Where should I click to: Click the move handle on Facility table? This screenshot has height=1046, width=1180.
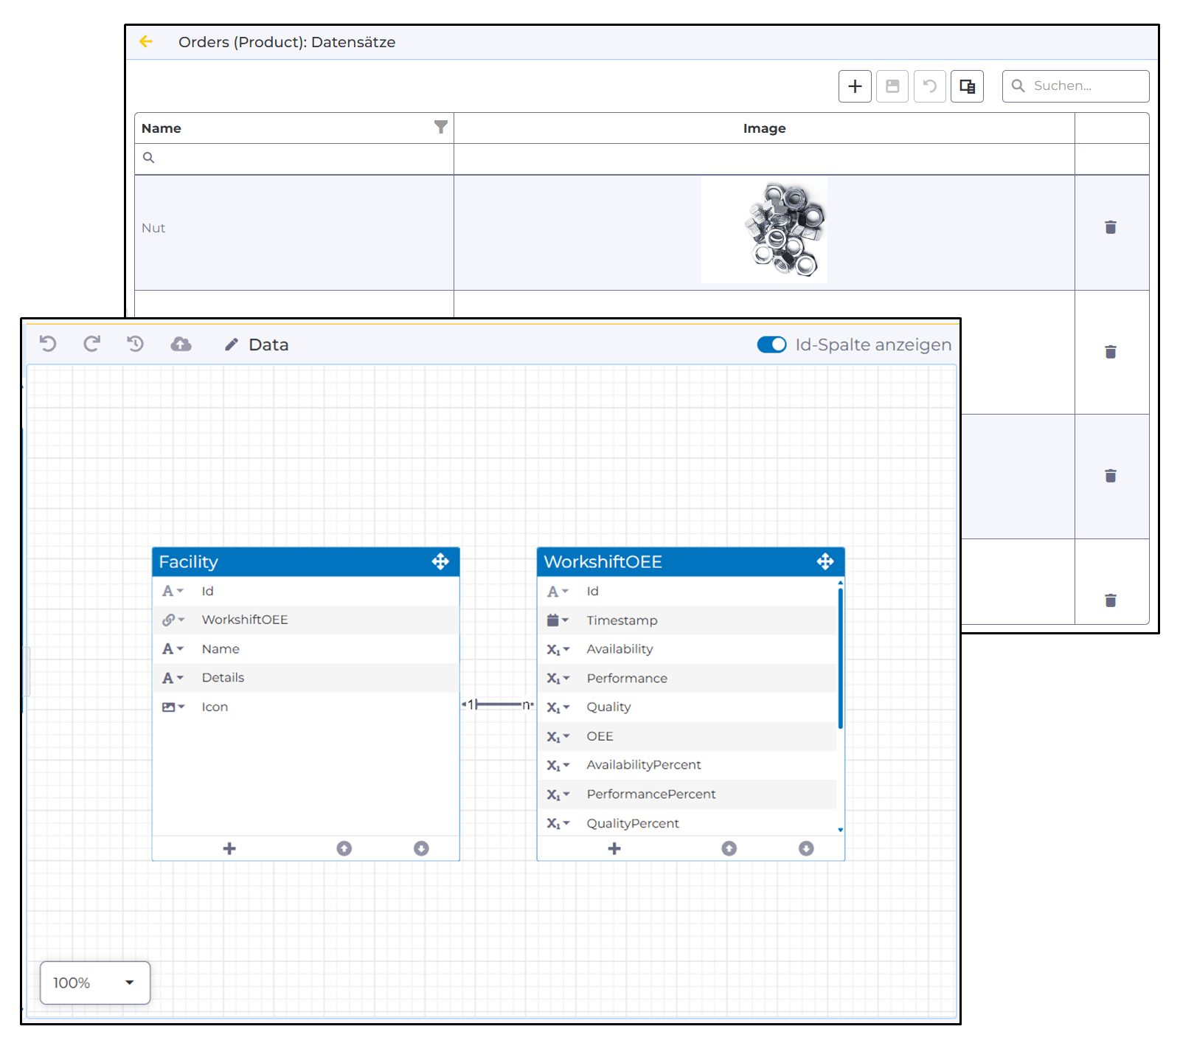(440, 561)
